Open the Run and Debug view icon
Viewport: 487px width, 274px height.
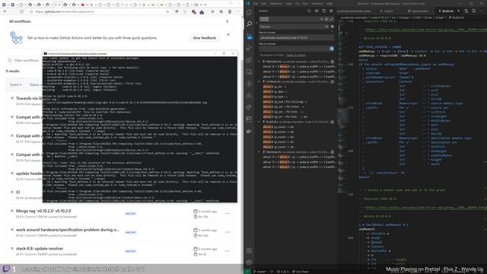(x=249, y=48)
